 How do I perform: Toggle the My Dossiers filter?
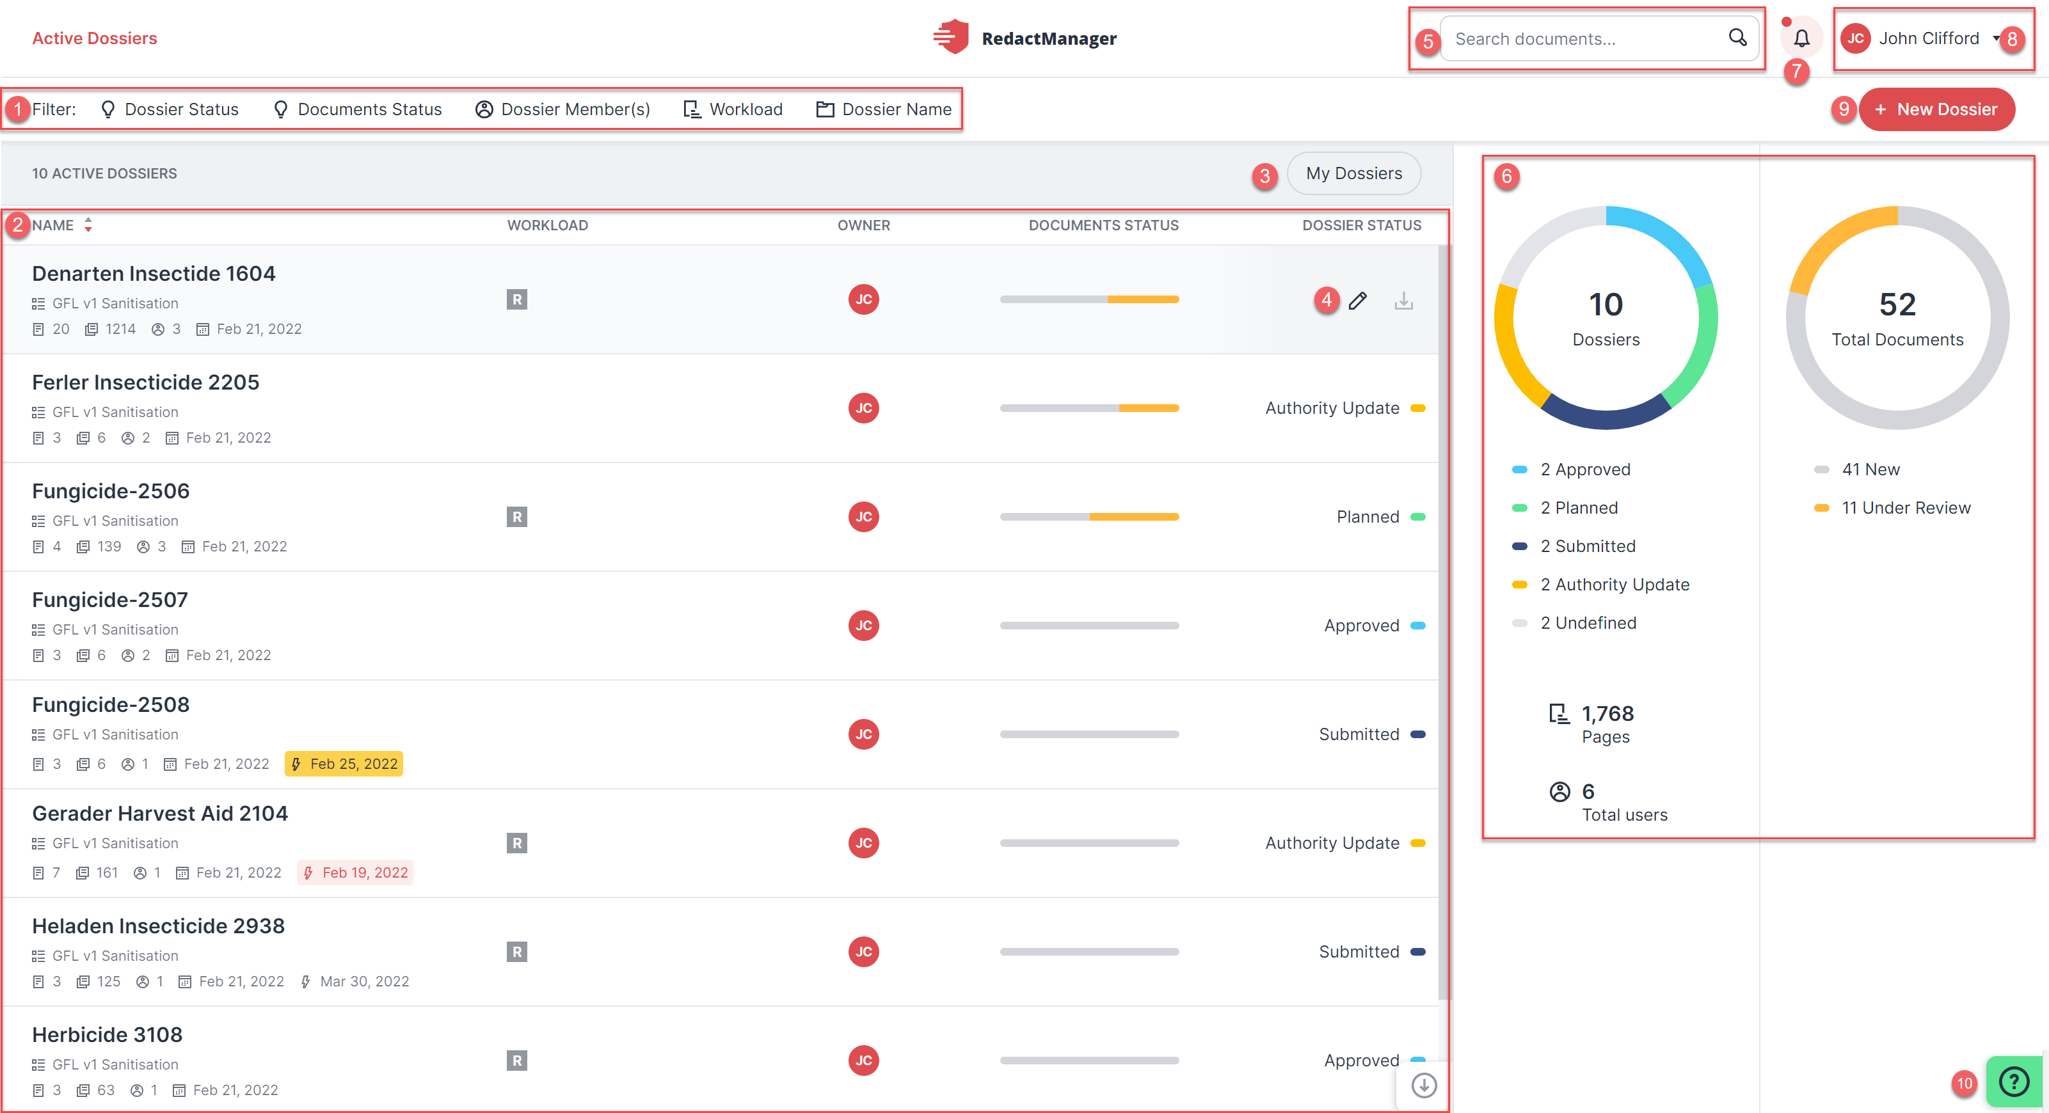[x=1354, y=173]
